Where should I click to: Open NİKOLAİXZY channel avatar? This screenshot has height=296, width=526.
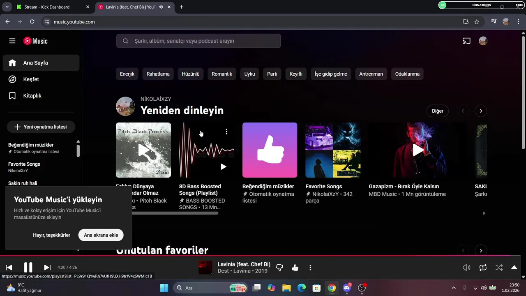[125, 106]
